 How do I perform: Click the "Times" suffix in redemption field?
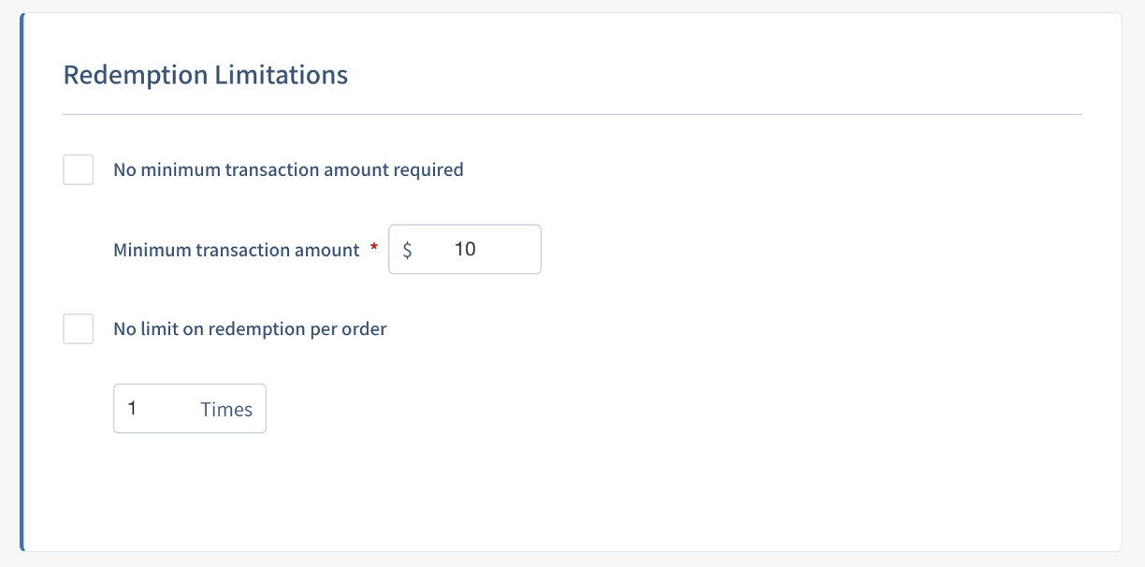click(226, 409)
